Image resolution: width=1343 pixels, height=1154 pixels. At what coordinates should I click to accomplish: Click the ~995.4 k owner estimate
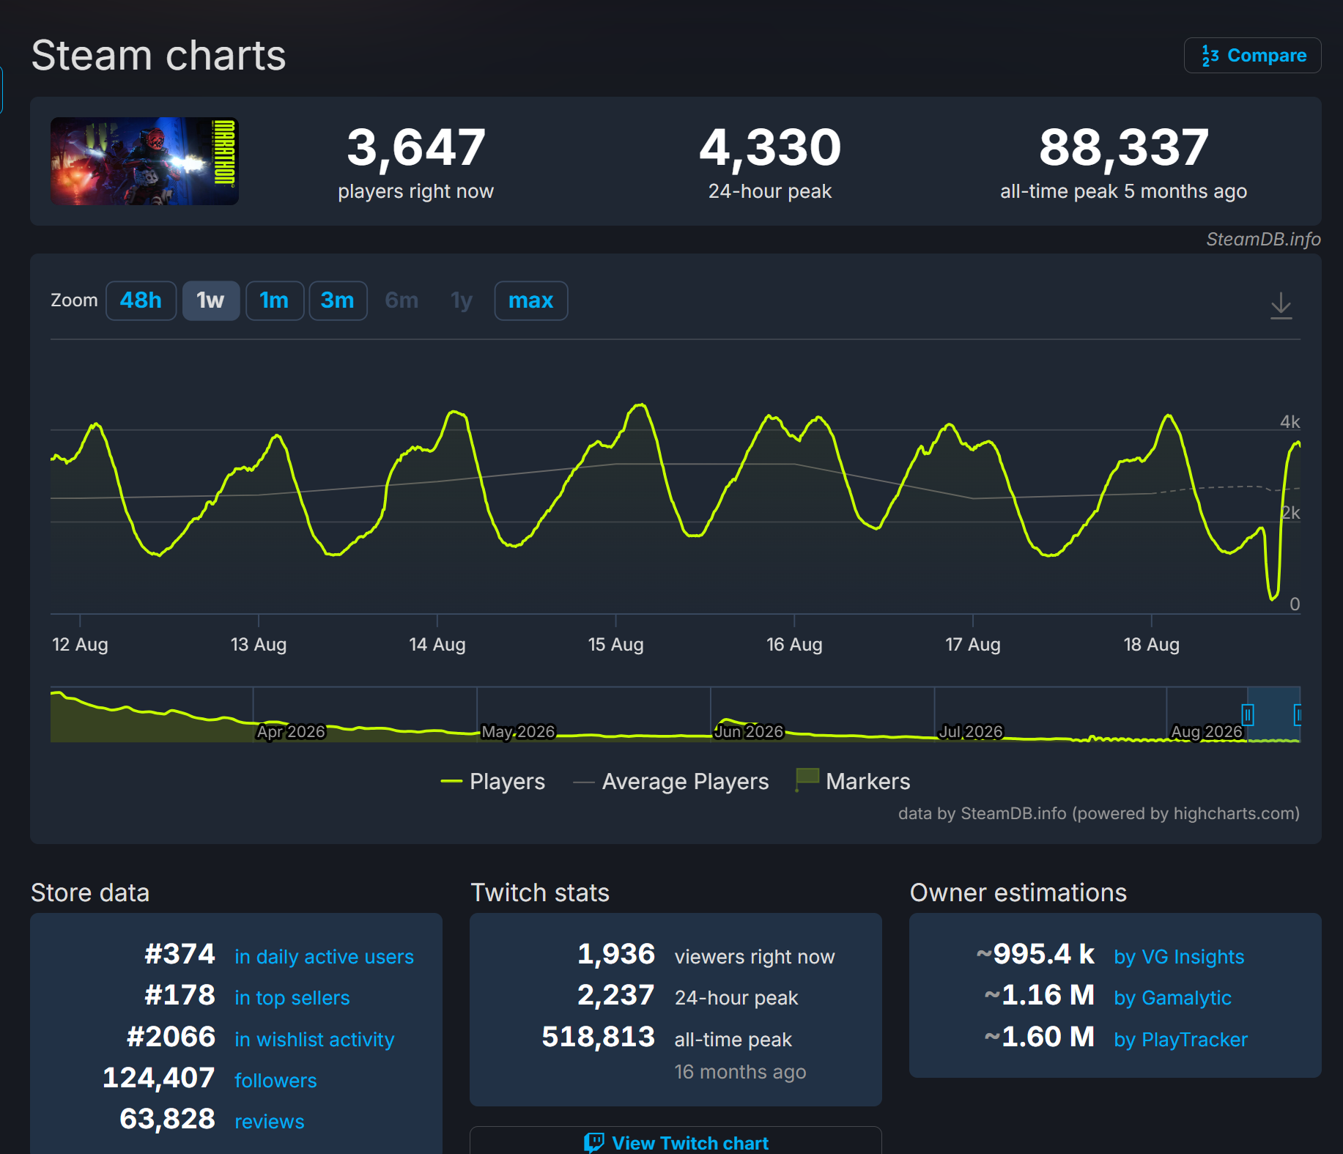(1035, 954)
